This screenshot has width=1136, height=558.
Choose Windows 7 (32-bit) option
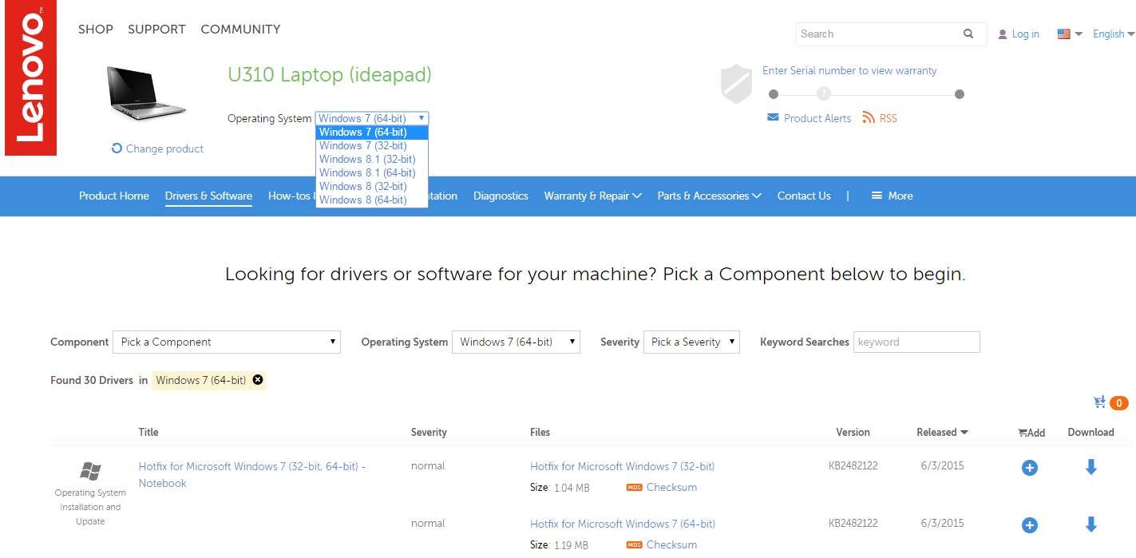[363, 145]
